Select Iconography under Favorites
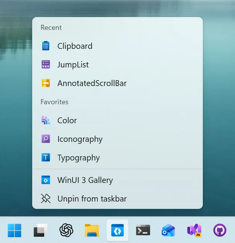 [80, 139]
